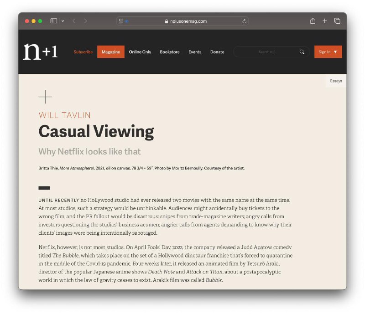
Task: Click the italic title The Bubble
Action: click(66, 255)
